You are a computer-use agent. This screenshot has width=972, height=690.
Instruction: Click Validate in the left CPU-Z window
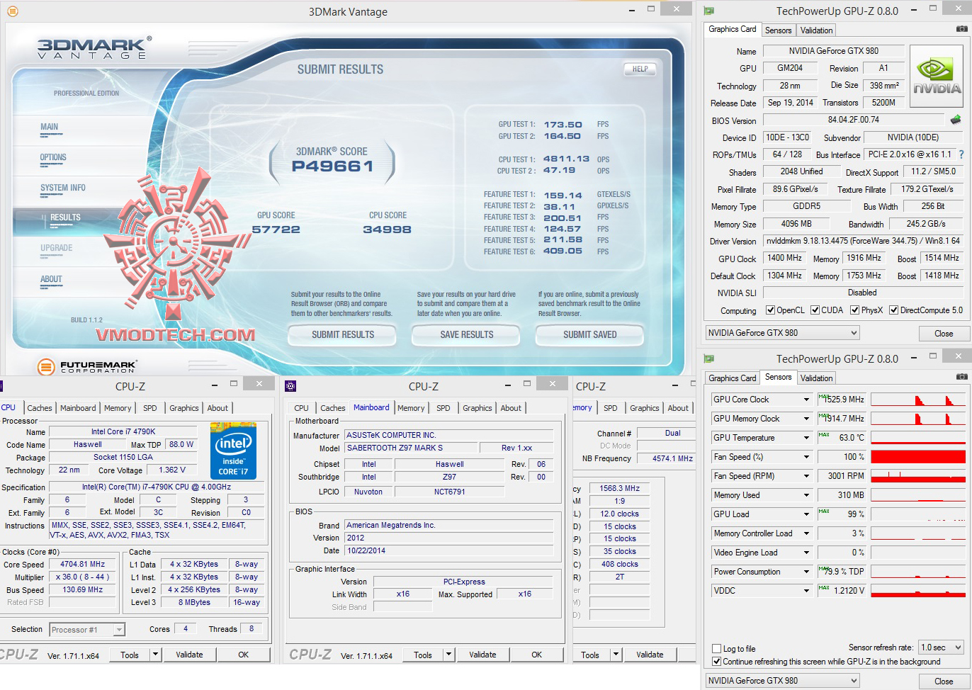189,655
